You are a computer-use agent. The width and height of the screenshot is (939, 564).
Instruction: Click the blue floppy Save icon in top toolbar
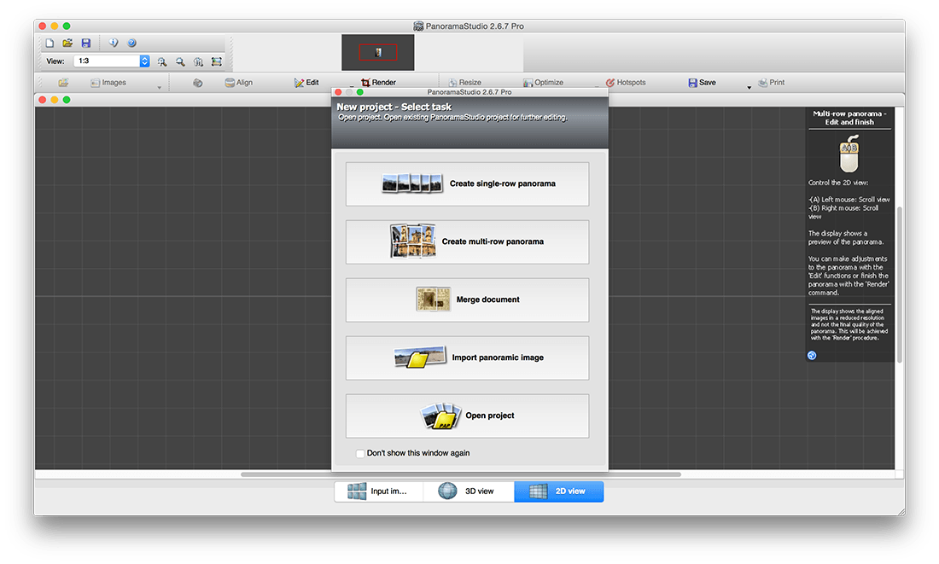pos(86,44)
